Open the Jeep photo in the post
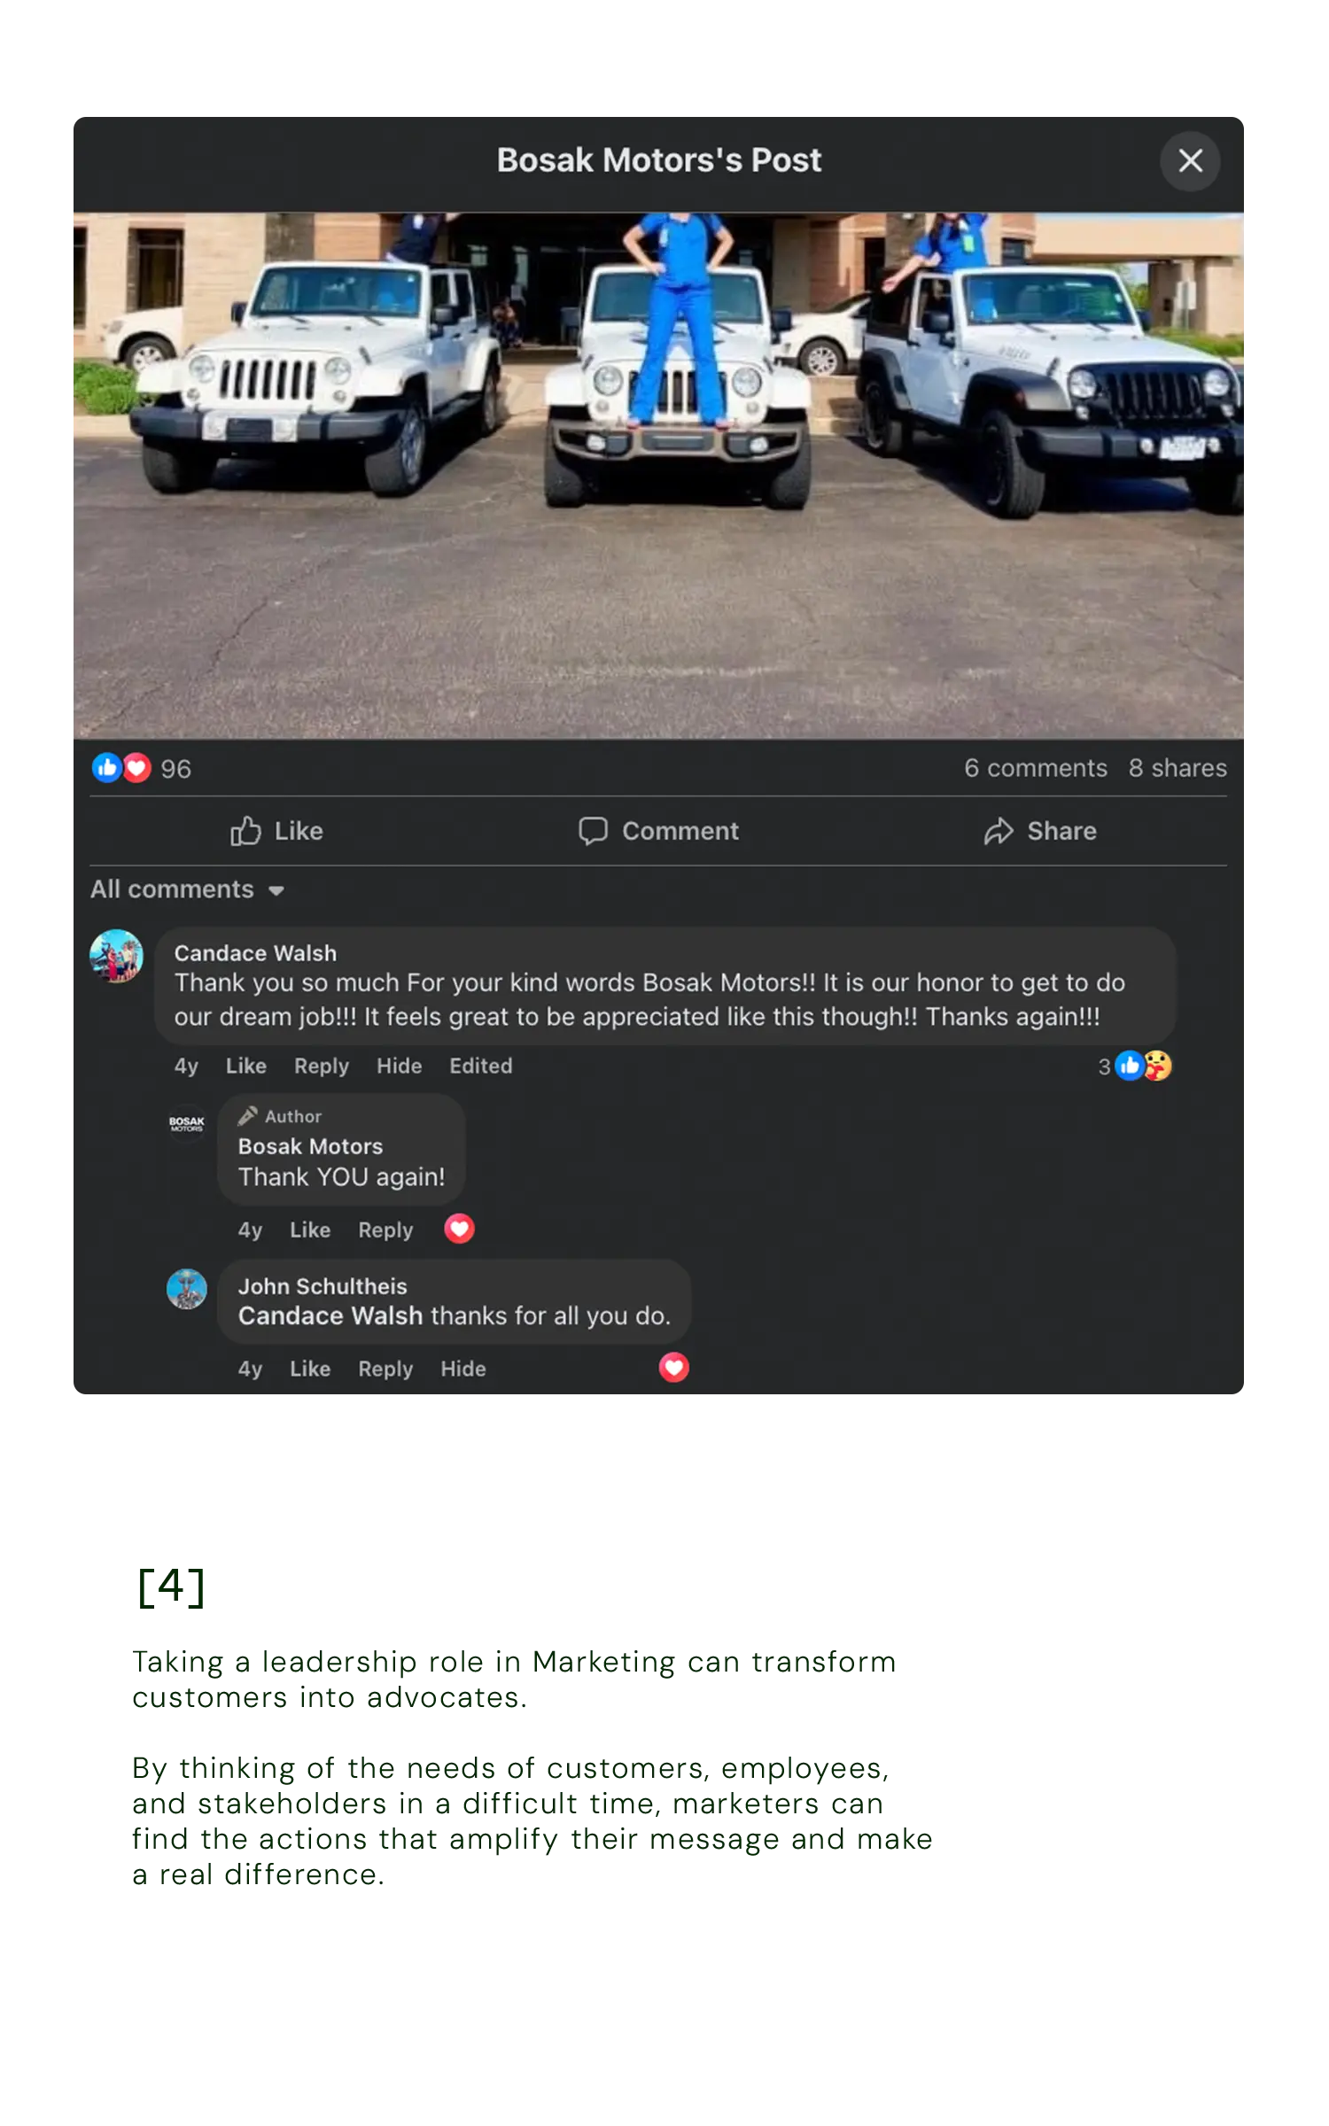The height and width of the screenshot is (2126, 1329). point(658,476)
